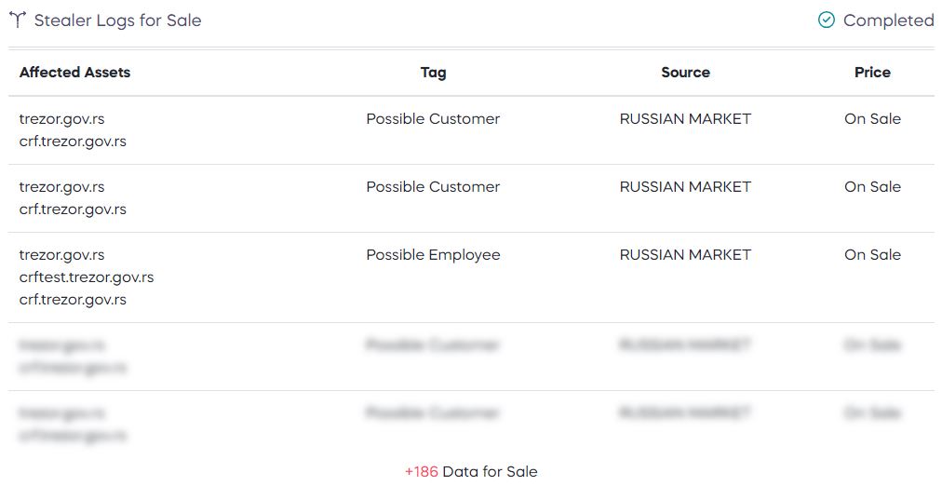Open crf.trezor.gov.rs in the first row
942x486 pixels.
(73, 142)
